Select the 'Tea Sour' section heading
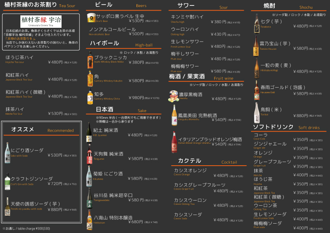This screenshot has height=233, width=330. [x=67, y=6]
